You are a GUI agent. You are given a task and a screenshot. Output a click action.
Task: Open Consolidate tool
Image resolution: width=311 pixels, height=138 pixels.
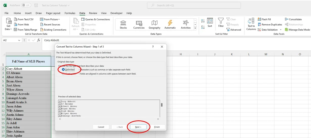coord(293,19)
